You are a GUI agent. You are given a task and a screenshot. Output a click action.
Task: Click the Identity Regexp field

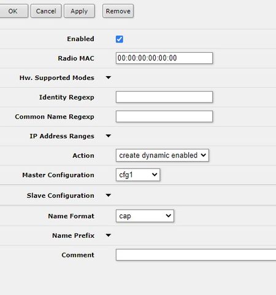tap(164, 97)
